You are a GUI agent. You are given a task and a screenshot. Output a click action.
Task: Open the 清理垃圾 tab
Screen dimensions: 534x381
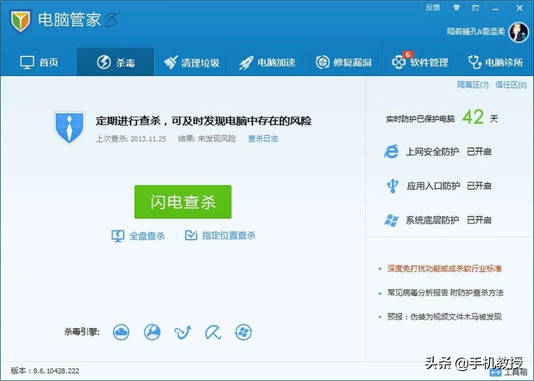point(192,62)
